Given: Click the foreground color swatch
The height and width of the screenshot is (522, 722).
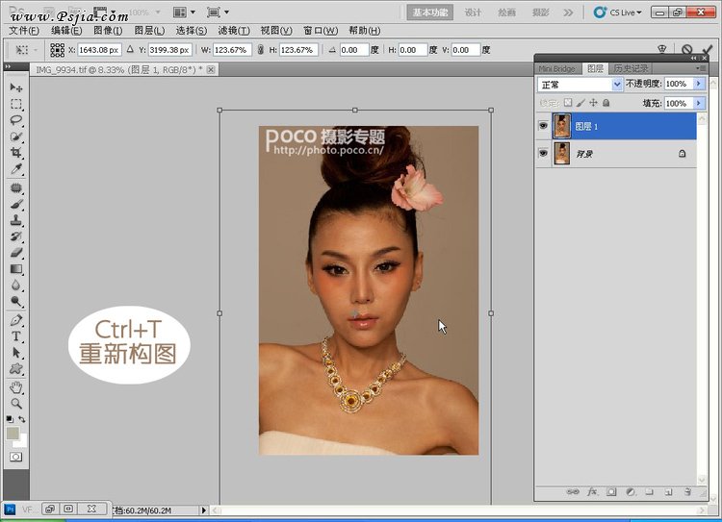Looking at the screenshot, I should [13, 434].
